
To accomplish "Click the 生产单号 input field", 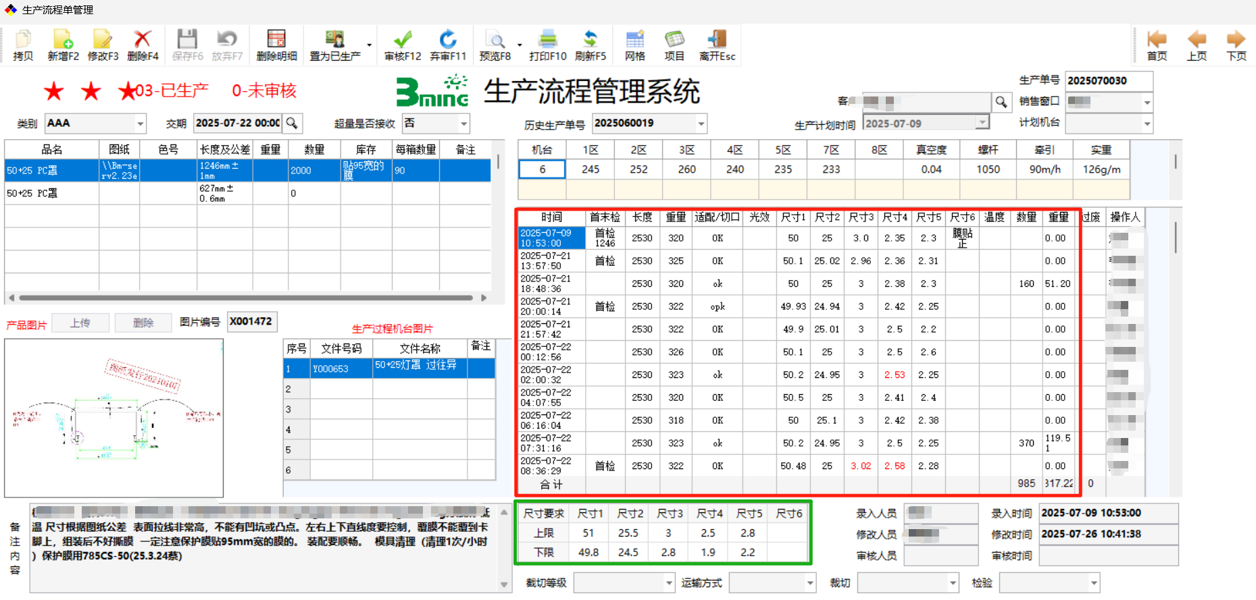I will (x=1108, y=81).
